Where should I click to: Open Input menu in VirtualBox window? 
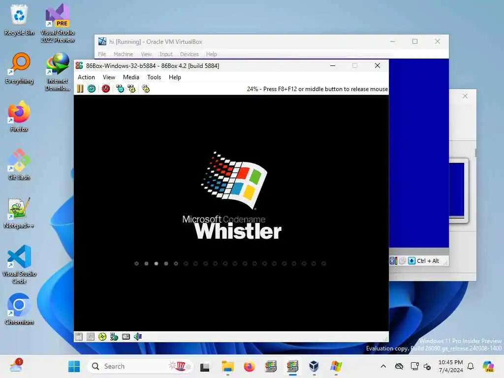click(166, 54)
